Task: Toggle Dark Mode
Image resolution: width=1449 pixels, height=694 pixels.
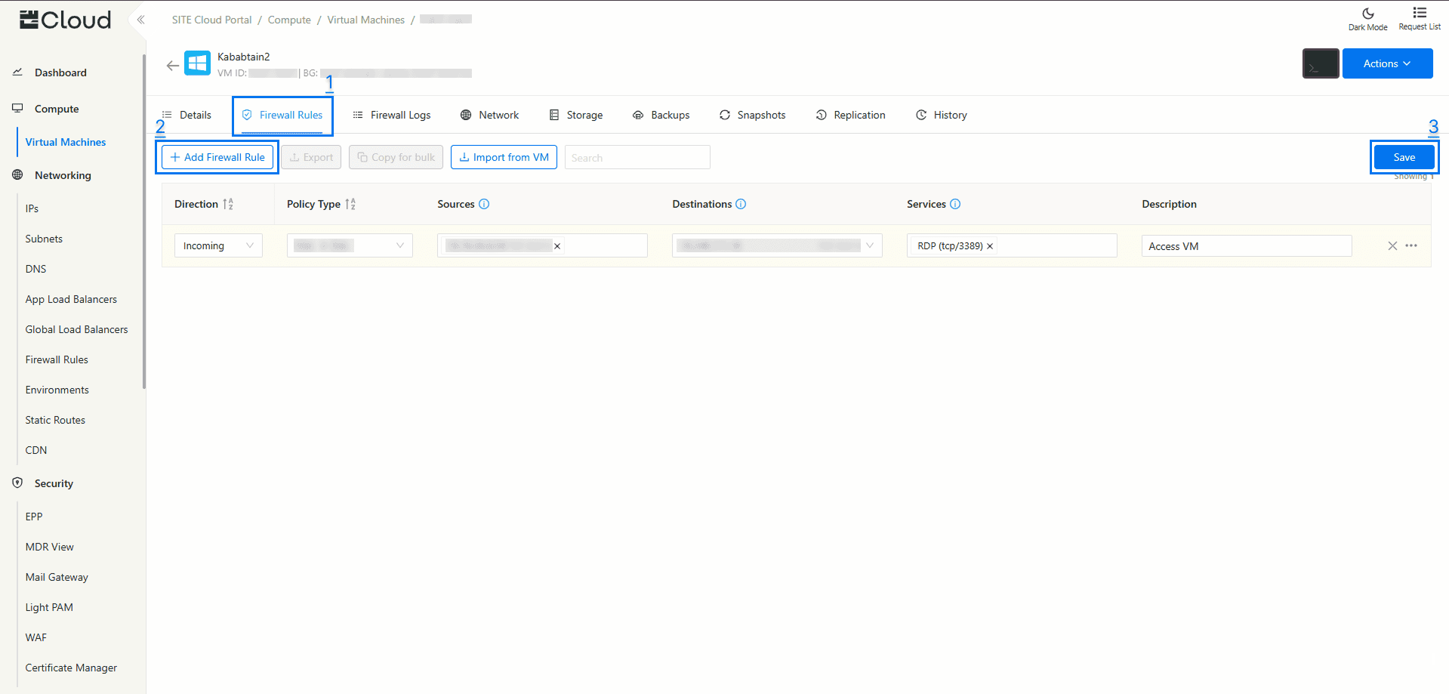Action: point(1367,18)
